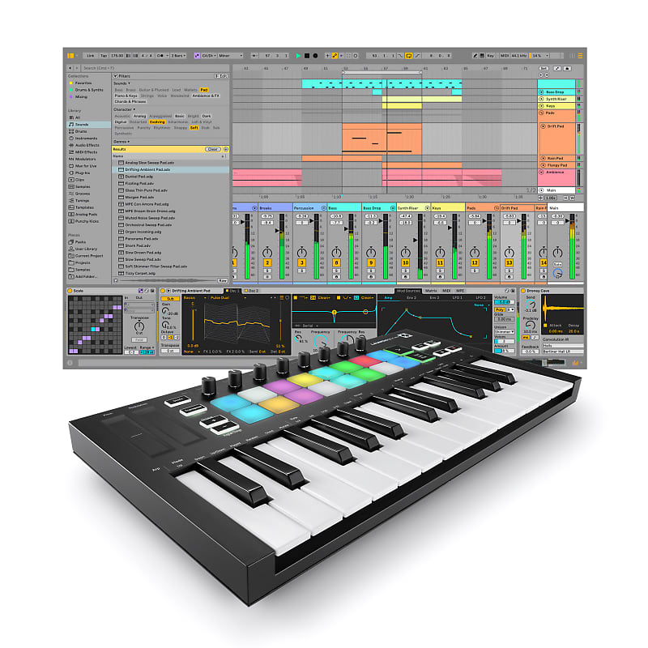Select the Sounds category in the browser
Image resolution: width=648 pixels, height=648 pixels.
click(81, 125)
